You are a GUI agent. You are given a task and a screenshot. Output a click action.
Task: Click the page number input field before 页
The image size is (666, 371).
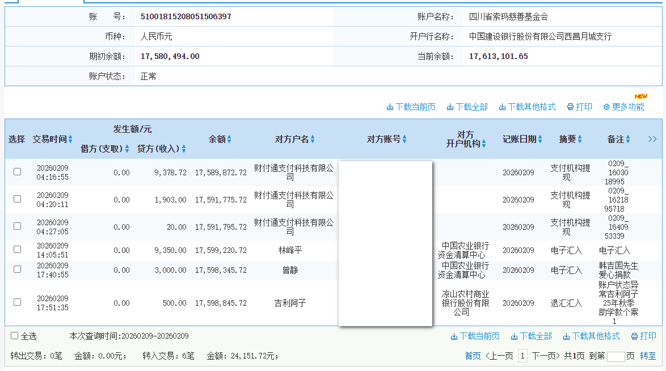pyautogui.click(x=616, y=356)
